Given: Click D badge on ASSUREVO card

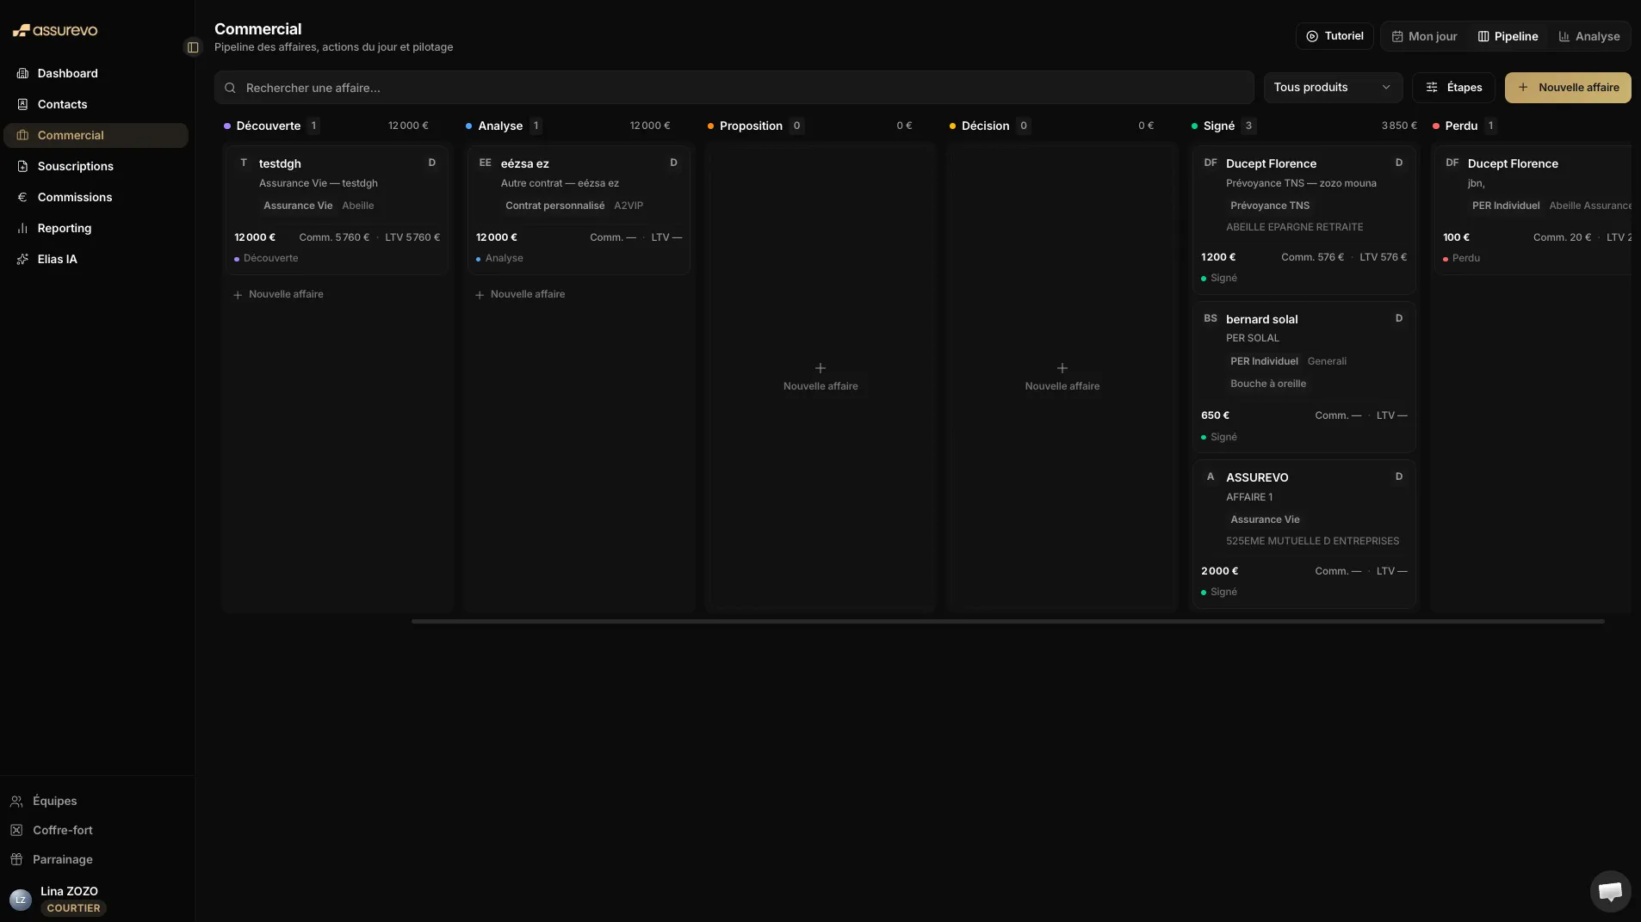Looking at the screenshot, I should [1399, 476].
